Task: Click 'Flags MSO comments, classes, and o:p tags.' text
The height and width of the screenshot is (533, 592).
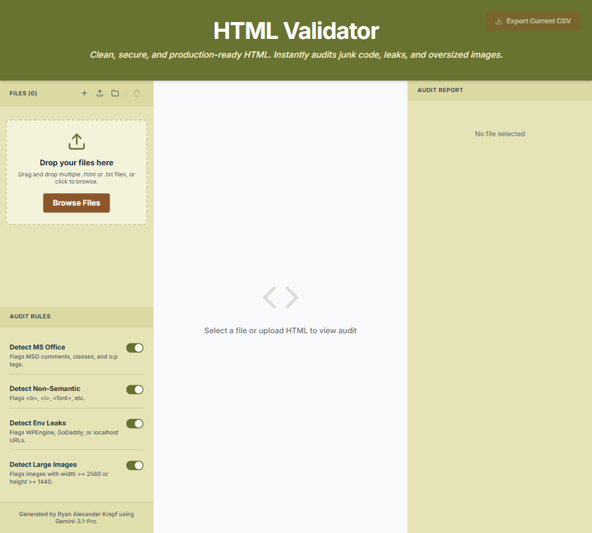Action: click(x=64, y=361)
